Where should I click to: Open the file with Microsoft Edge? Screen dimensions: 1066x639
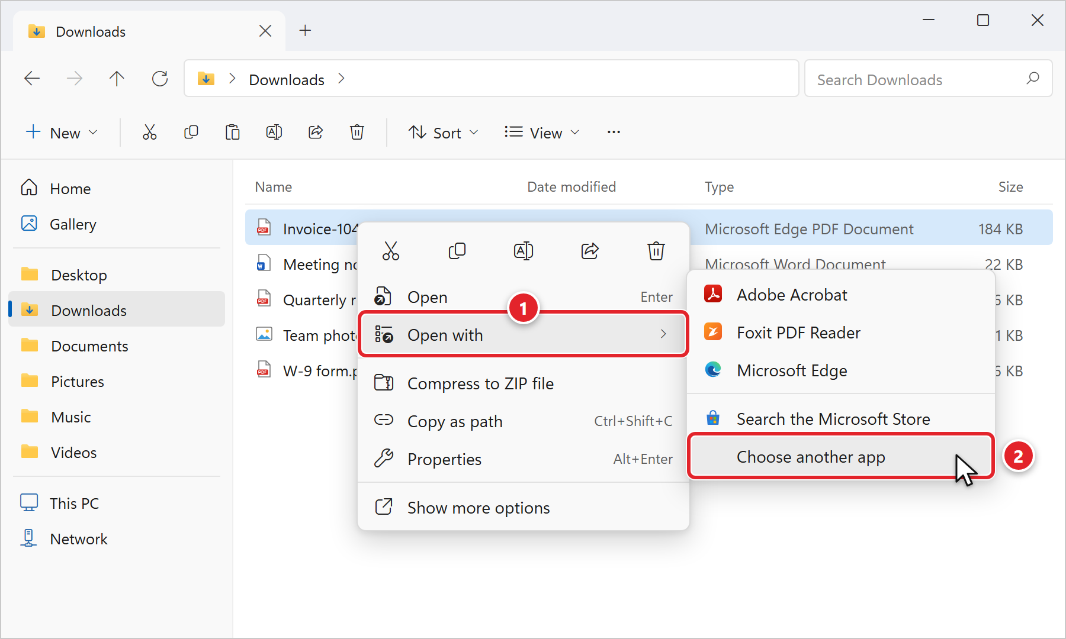click(841, 370)
